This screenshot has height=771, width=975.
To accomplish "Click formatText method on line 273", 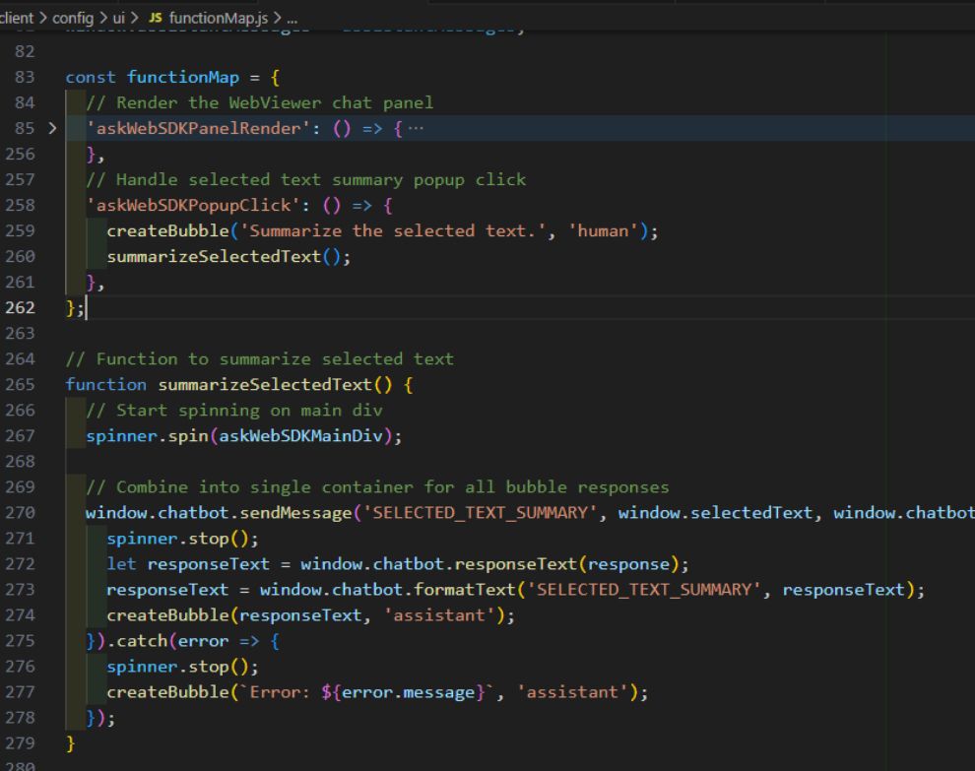I will tap(465, 590).
